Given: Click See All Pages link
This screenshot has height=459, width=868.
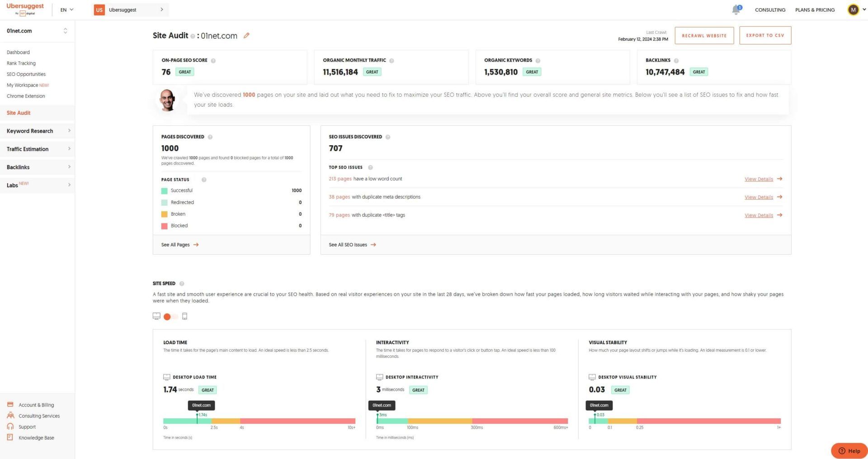Looking at the screenshot, I should (x=180, y=245).
